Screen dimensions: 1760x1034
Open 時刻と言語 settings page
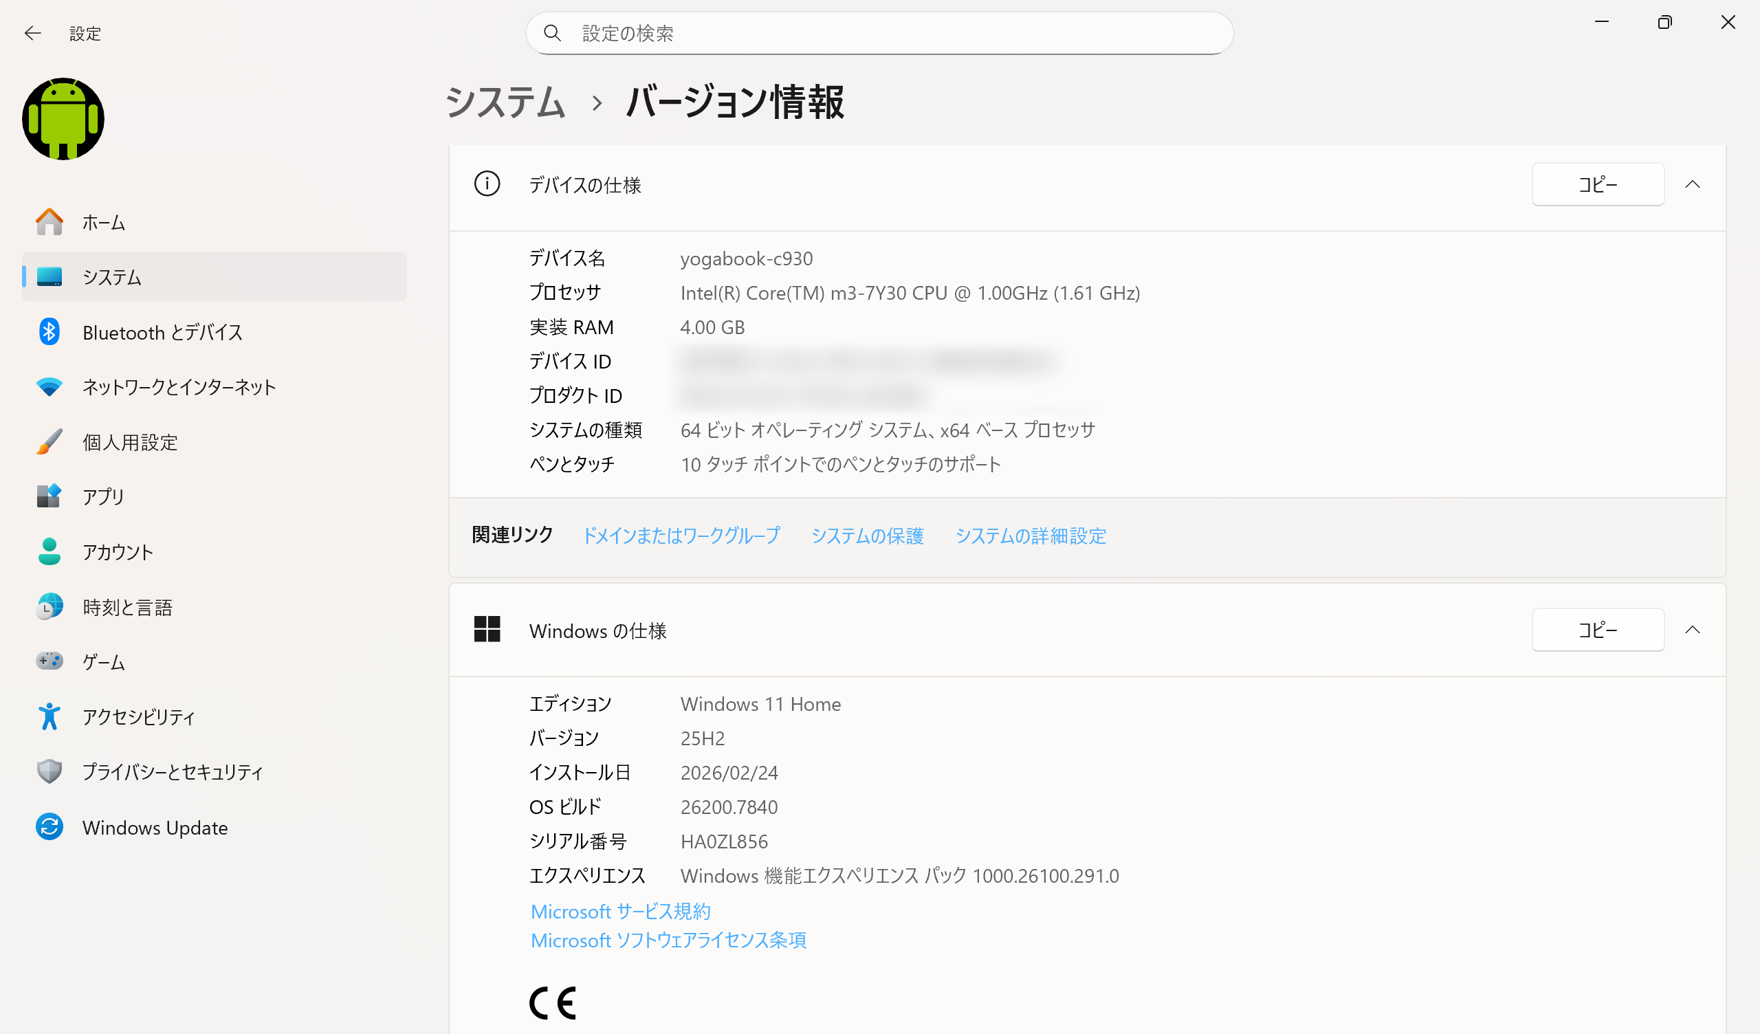click(127, 607)
